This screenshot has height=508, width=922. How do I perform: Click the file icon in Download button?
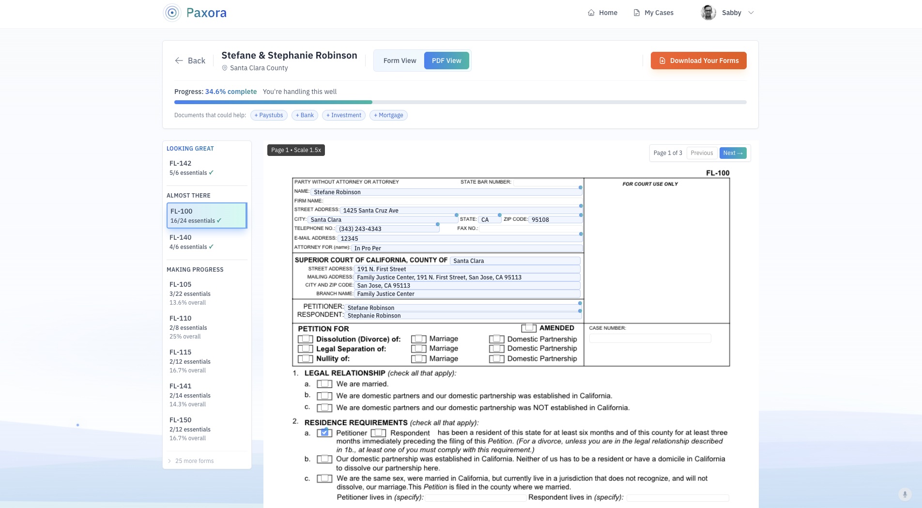click(x=662, y=61)
